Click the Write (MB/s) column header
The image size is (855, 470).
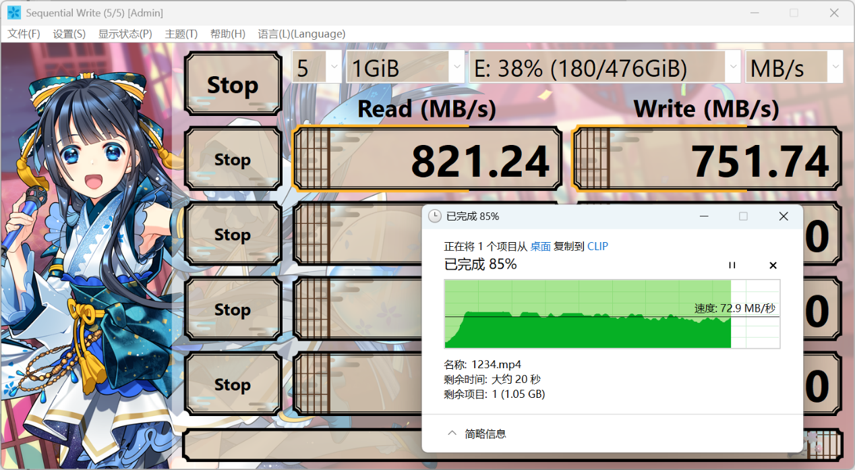point(707,109)
